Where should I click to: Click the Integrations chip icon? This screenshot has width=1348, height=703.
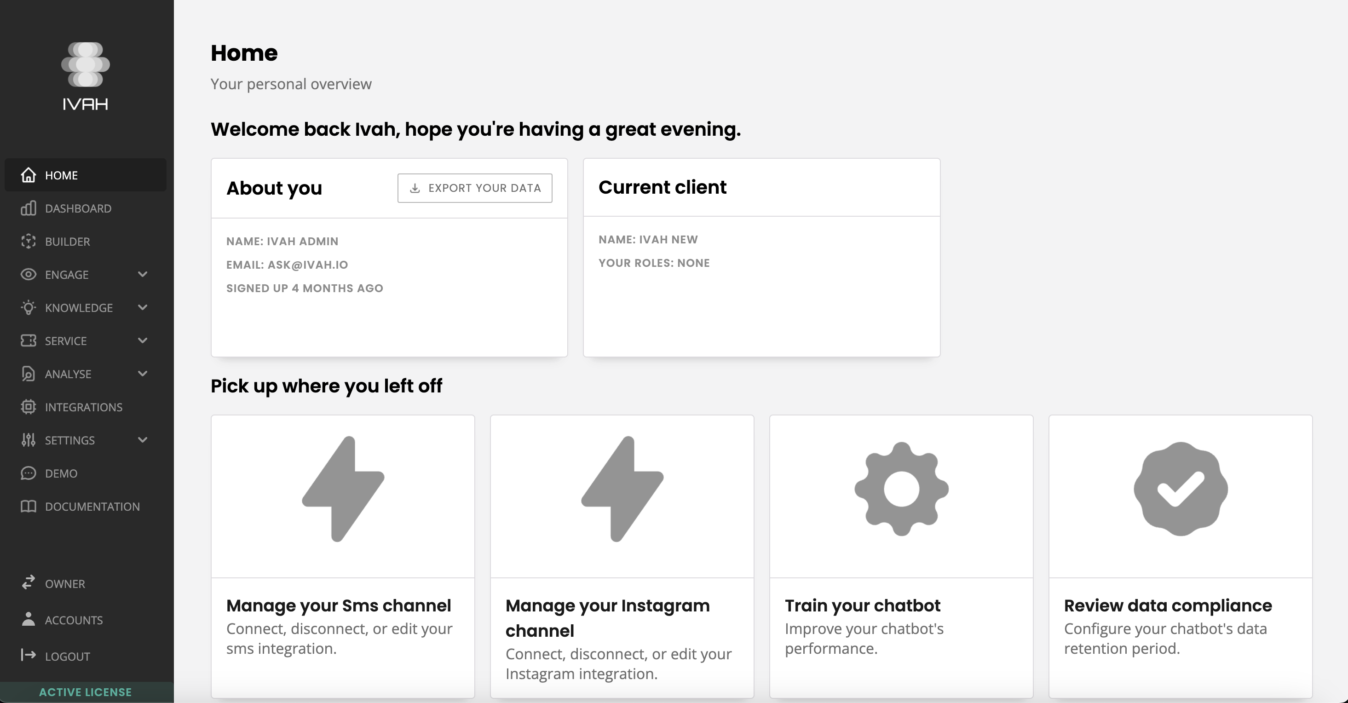point(28,407)
